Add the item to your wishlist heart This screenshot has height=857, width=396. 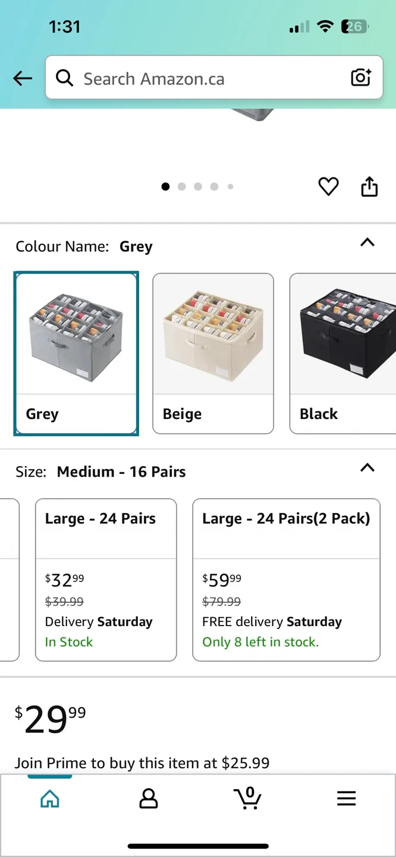click(x=328, y=186)
